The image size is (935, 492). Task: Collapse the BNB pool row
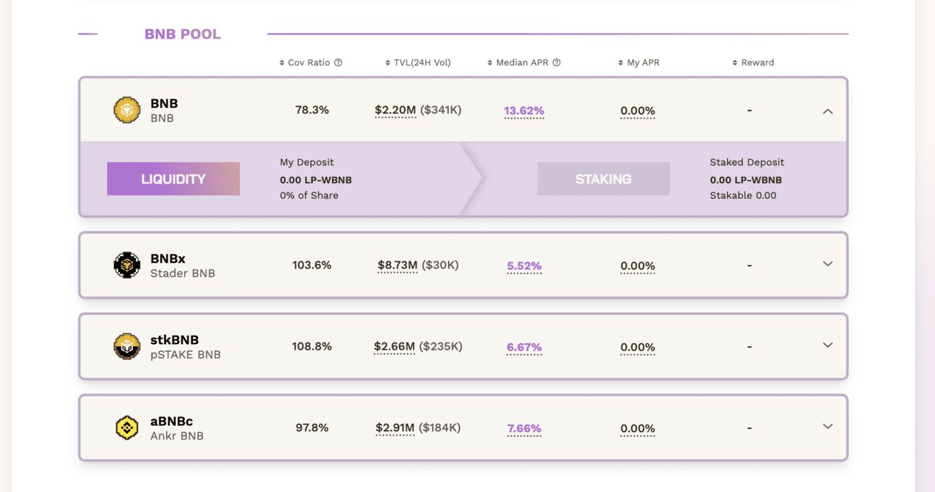click(828, 111)
